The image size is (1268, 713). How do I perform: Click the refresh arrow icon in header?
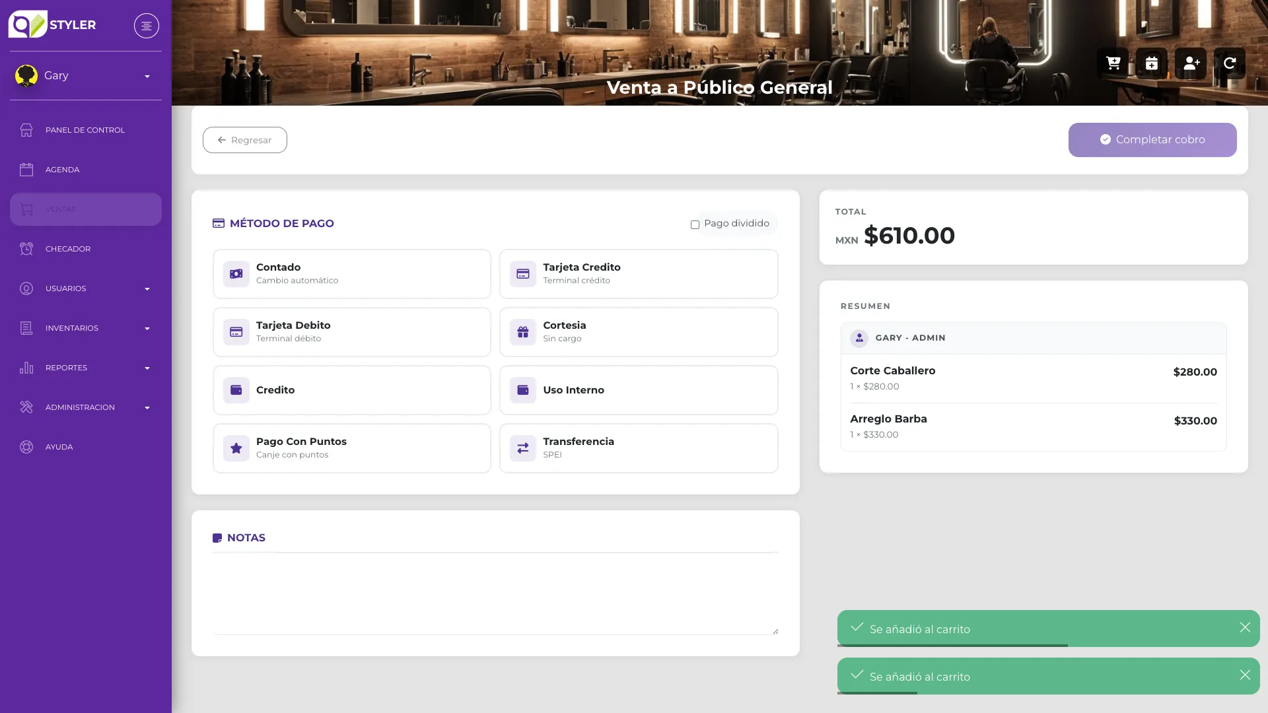tap(1230, 63)
